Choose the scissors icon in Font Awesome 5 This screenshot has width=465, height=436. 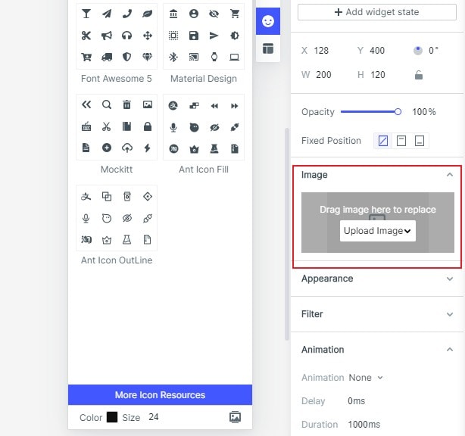[86, 36]
